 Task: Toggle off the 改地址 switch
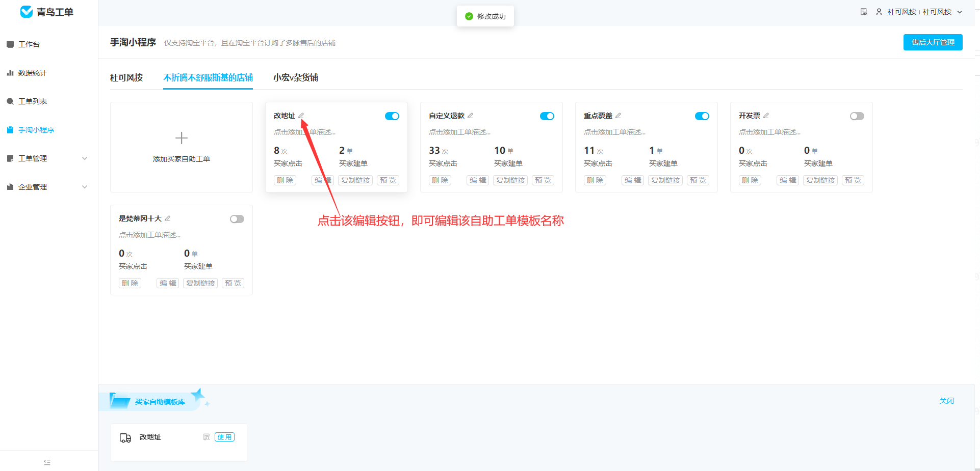pyautogui.click(x=392, y=116)
